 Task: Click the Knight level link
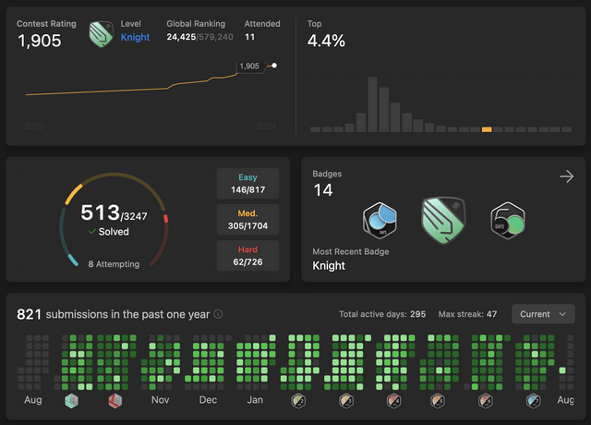(x=137, y=38)
